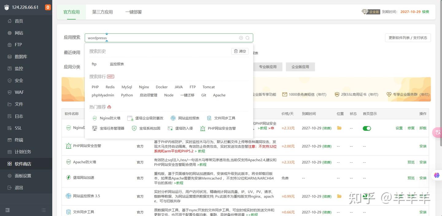Select the 专业版应用 category
The width and height of the screenshot is (442, 216).
pyautogui.click(x=268, y=67)
